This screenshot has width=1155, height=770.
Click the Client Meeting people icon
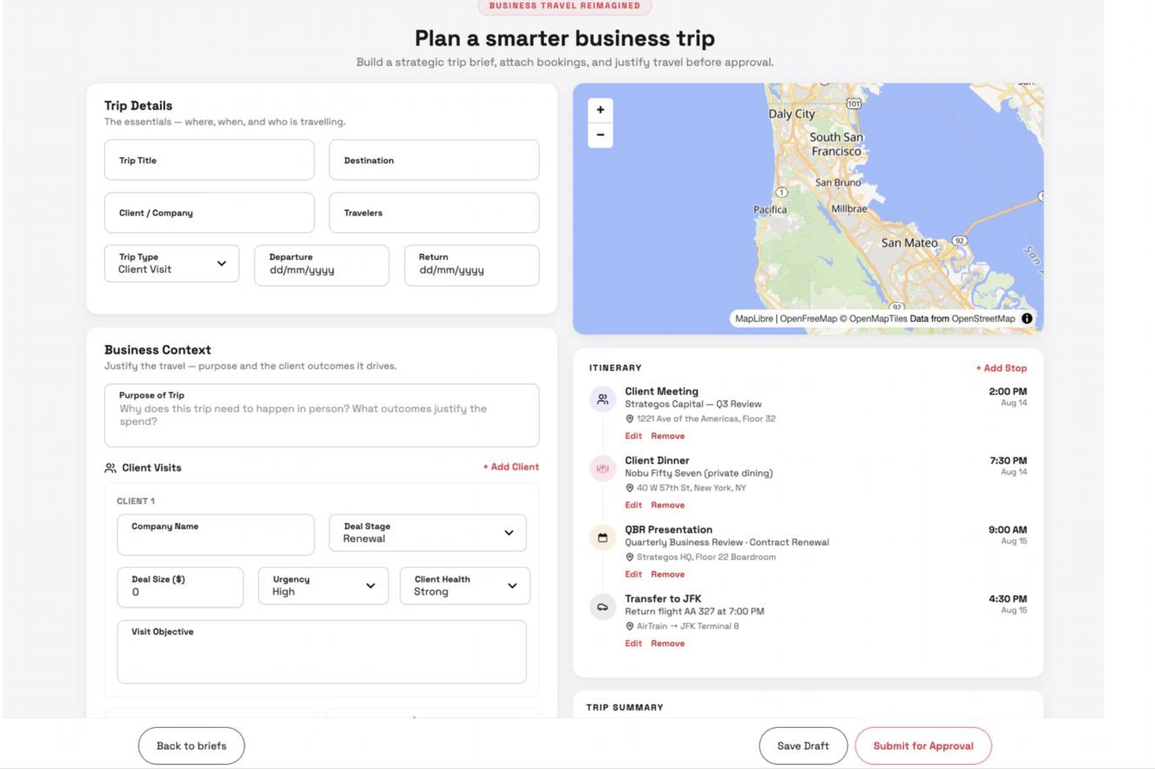tap(602, 399)
